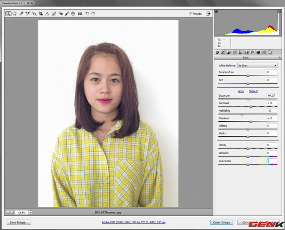The image size is (285, 230).
Task: Select the Adjustment Brush tool
Action: (x=67, y=13)
